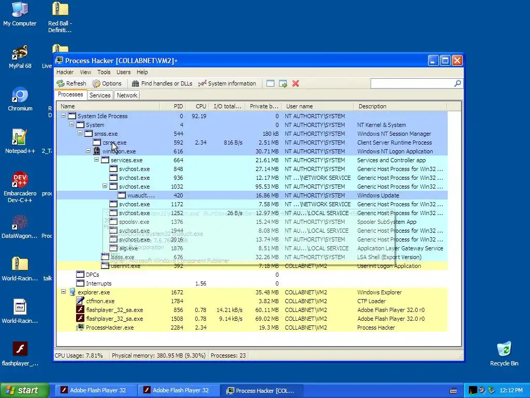Click find window and thread icon
The image size is (530, 398).
click(283, 83)
